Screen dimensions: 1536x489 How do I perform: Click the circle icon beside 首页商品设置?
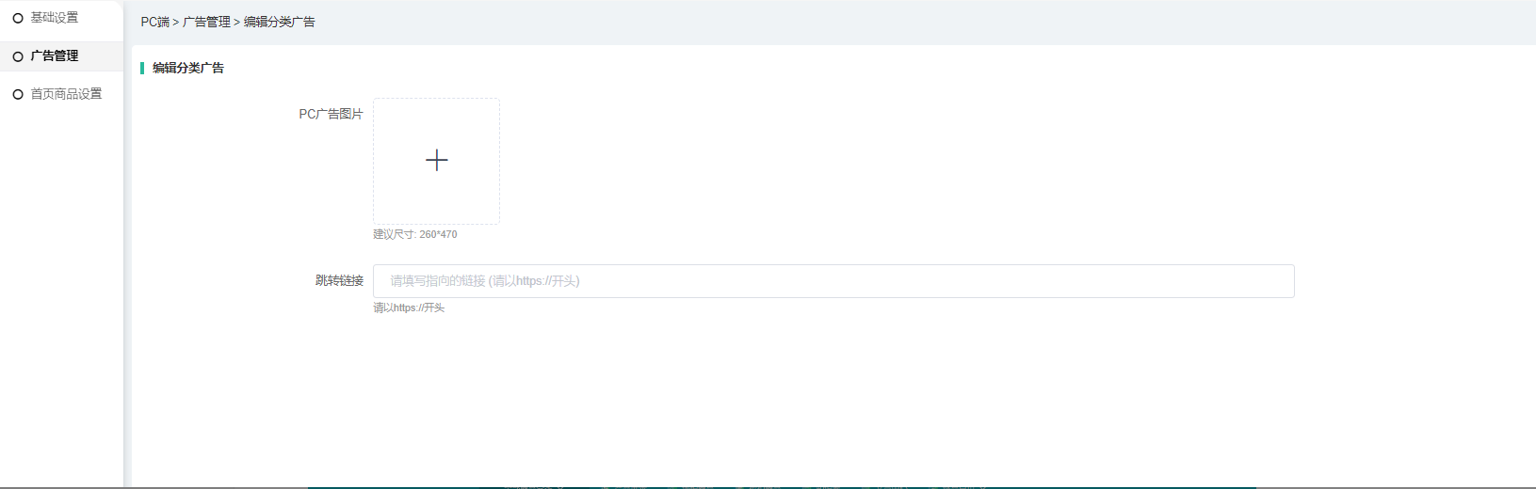[x=18, y=94]
